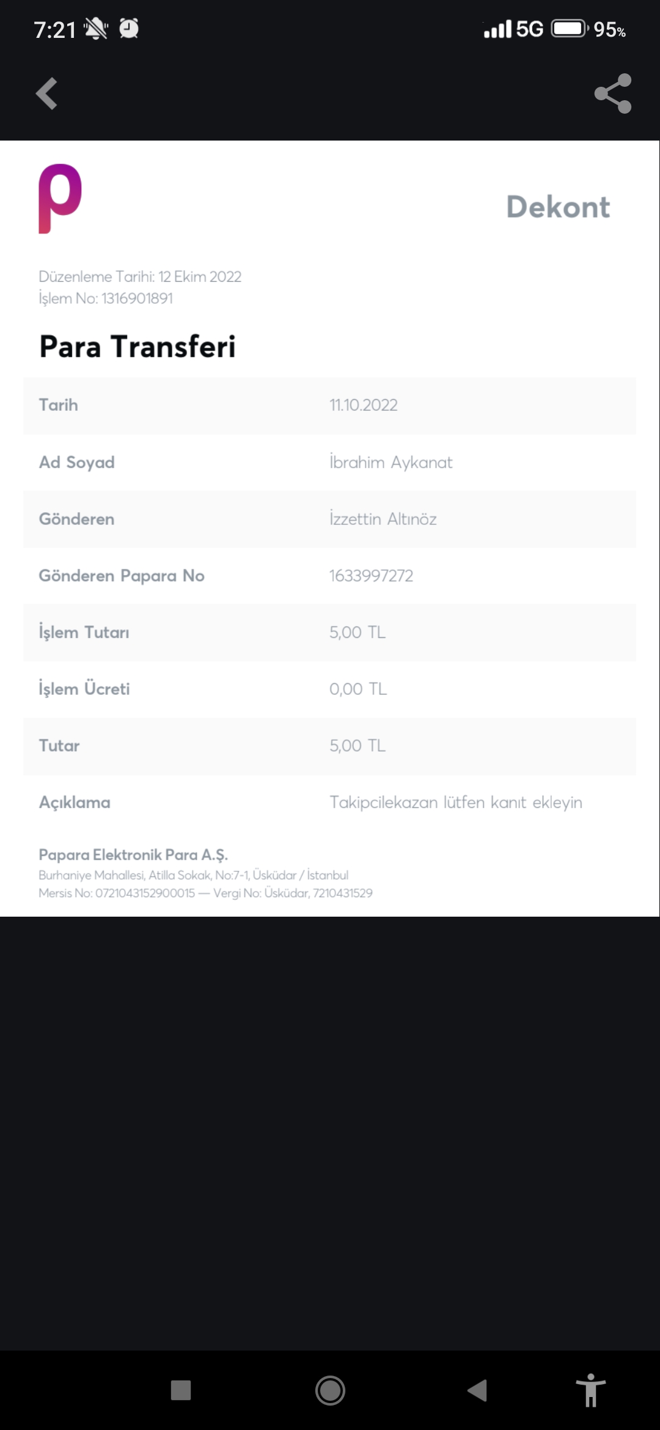Tap the sender Papara number 1633997272

(371, 576)
